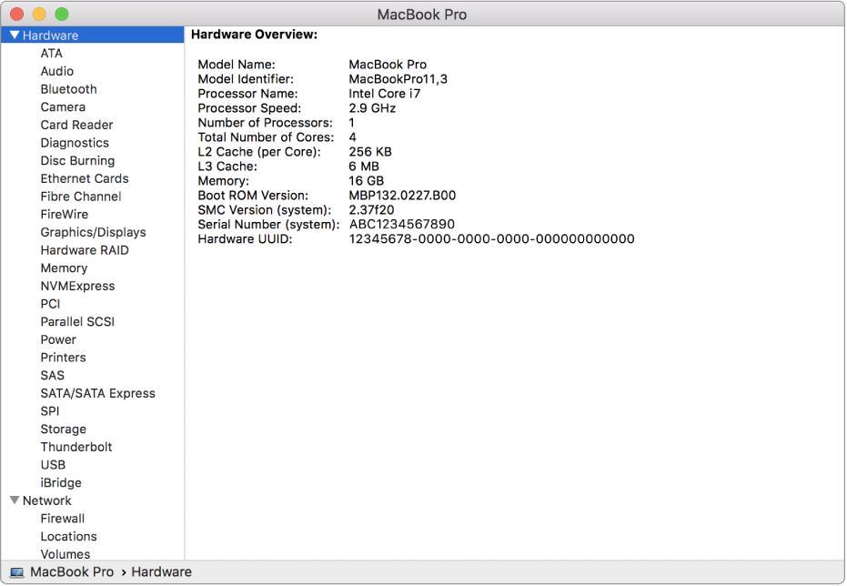Click the L2 Cache value 256 KB
The image size is (847, 586).
(x=370, y=152)
